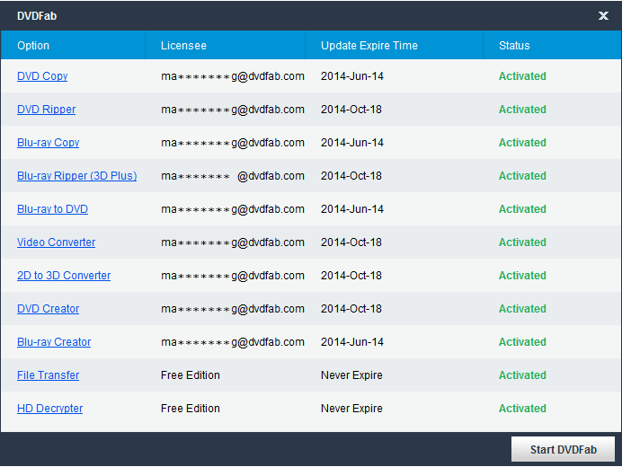Select the DVD Creator licensee email
The height and width of the screenshot is (467, 622).
click(x=233, y=309)
